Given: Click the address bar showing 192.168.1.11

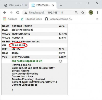Looking at the screenshot, I should (55, 13).
